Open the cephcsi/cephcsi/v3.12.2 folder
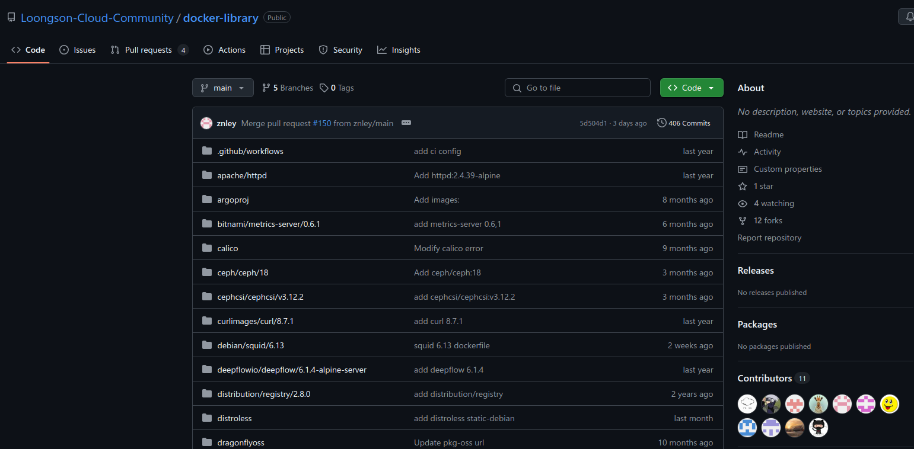Viewport: 914px width, 449px height. tap(260, 297)
